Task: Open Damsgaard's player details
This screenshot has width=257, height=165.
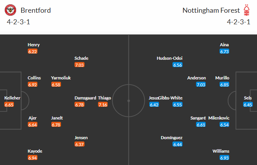Action: [x=85, y=98]
